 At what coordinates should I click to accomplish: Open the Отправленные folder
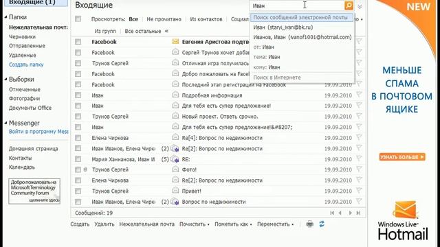[x=27, y=46]
